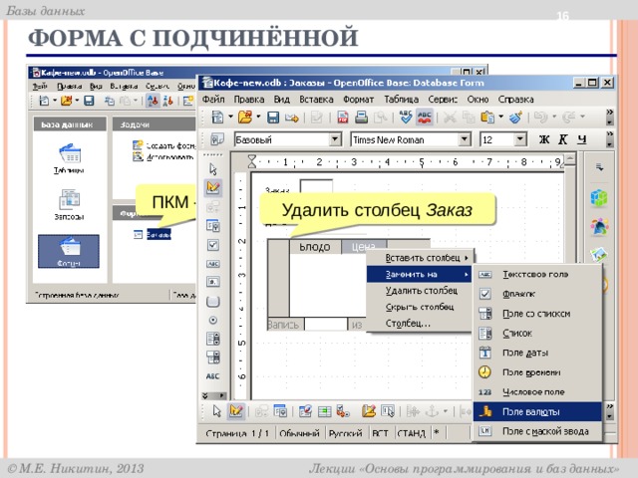Click the 3D cubes icon in right sidebar

[600, 198]
